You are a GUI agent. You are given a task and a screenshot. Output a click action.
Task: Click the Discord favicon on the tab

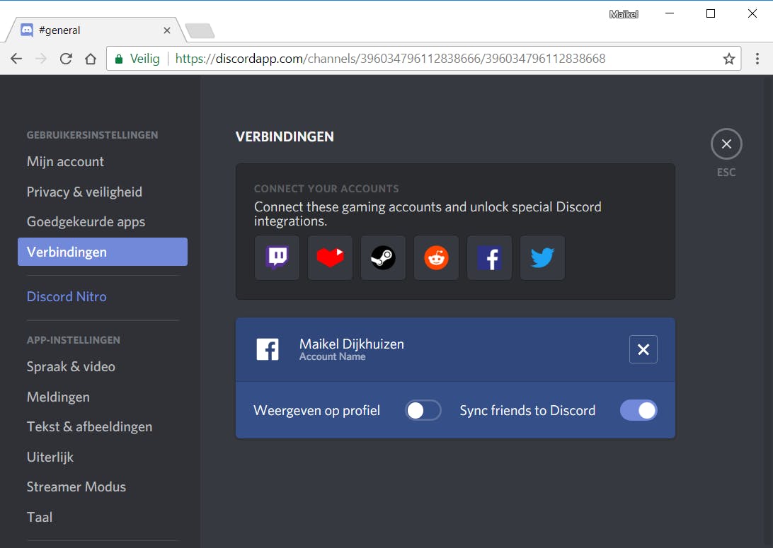(27, 30)
